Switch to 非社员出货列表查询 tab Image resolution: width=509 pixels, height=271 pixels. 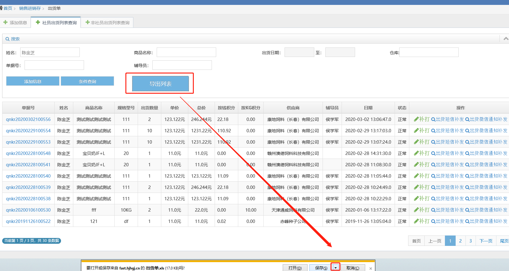[x=107, y=23]
